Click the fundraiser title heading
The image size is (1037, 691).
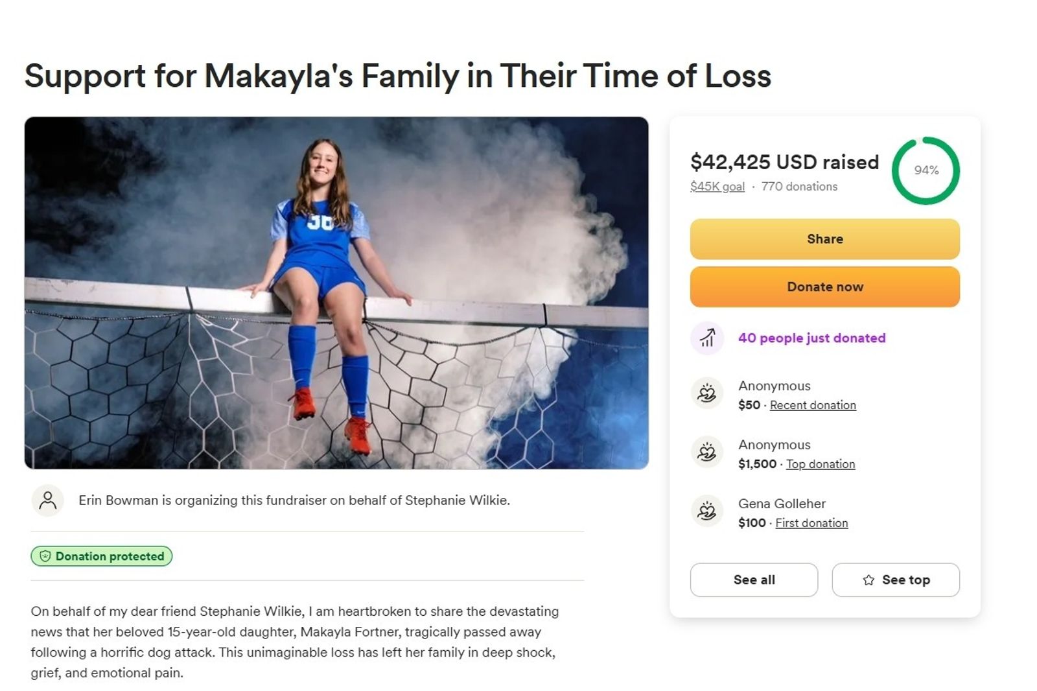pos(397,76)
